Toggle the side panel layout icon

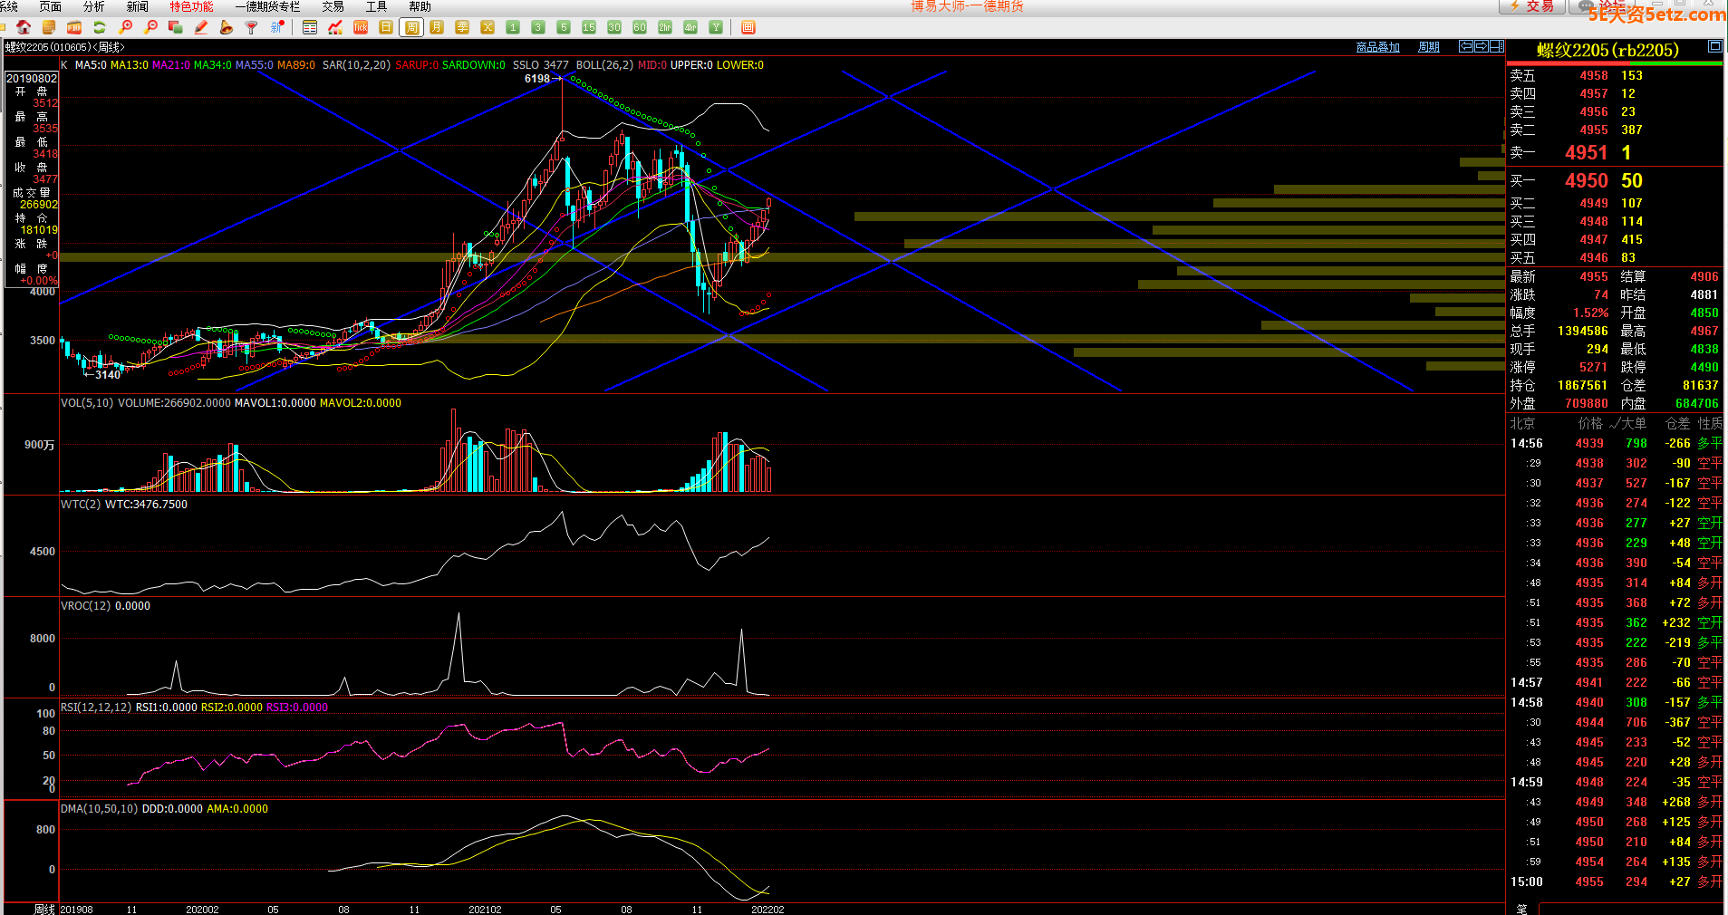click(x=1497, y=46)
